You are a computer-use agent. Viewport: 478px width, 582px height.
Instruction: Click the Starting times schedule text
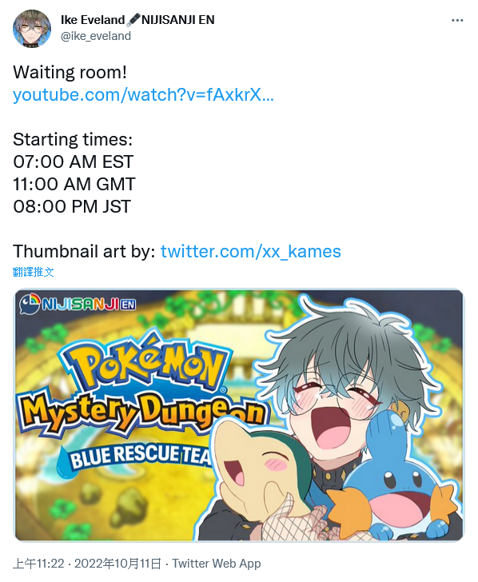click(x=74, y=173)
